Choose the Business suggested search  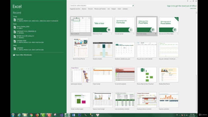point(84,9)
